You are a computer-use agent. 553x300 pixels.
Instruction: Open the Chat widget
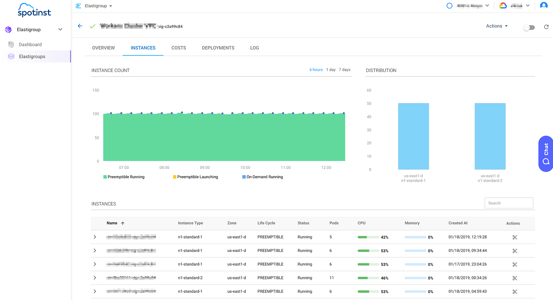pos(546,154)
